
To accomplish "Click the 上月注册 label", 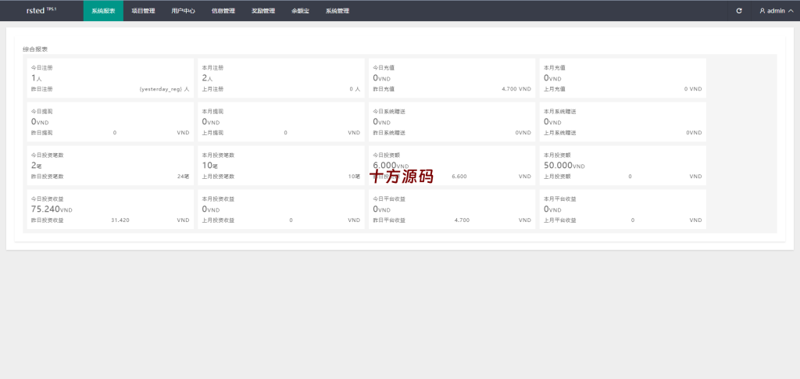I will click(x=212, y=89).
